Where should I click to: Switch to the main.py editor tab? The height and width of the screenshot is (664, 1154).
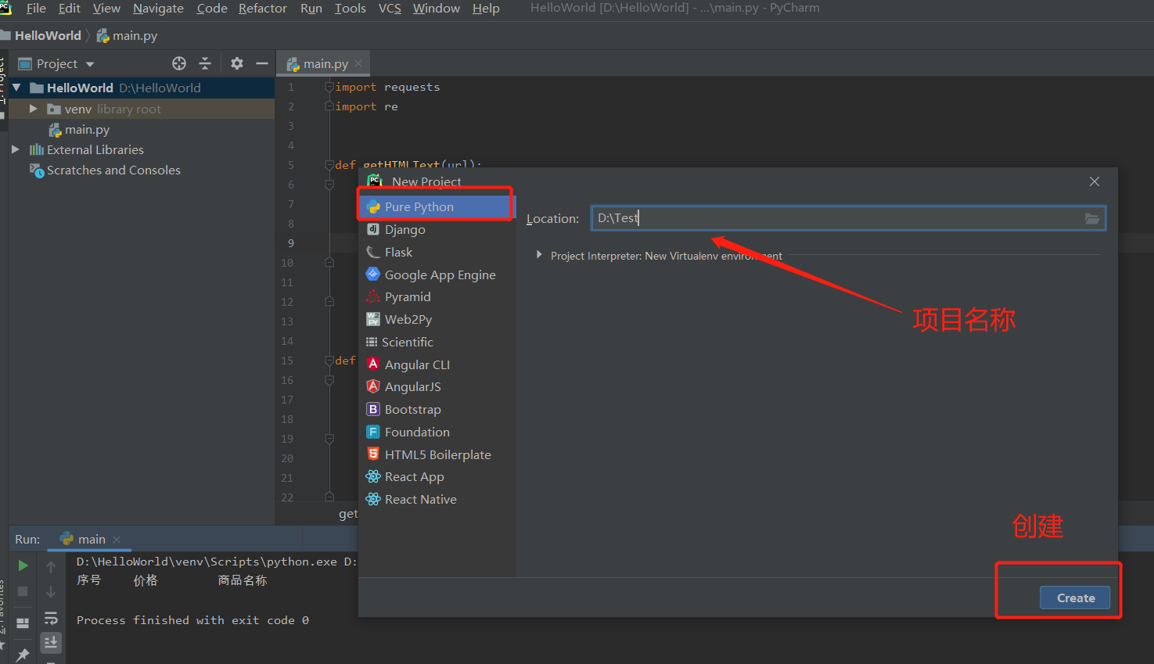point(321,63)
